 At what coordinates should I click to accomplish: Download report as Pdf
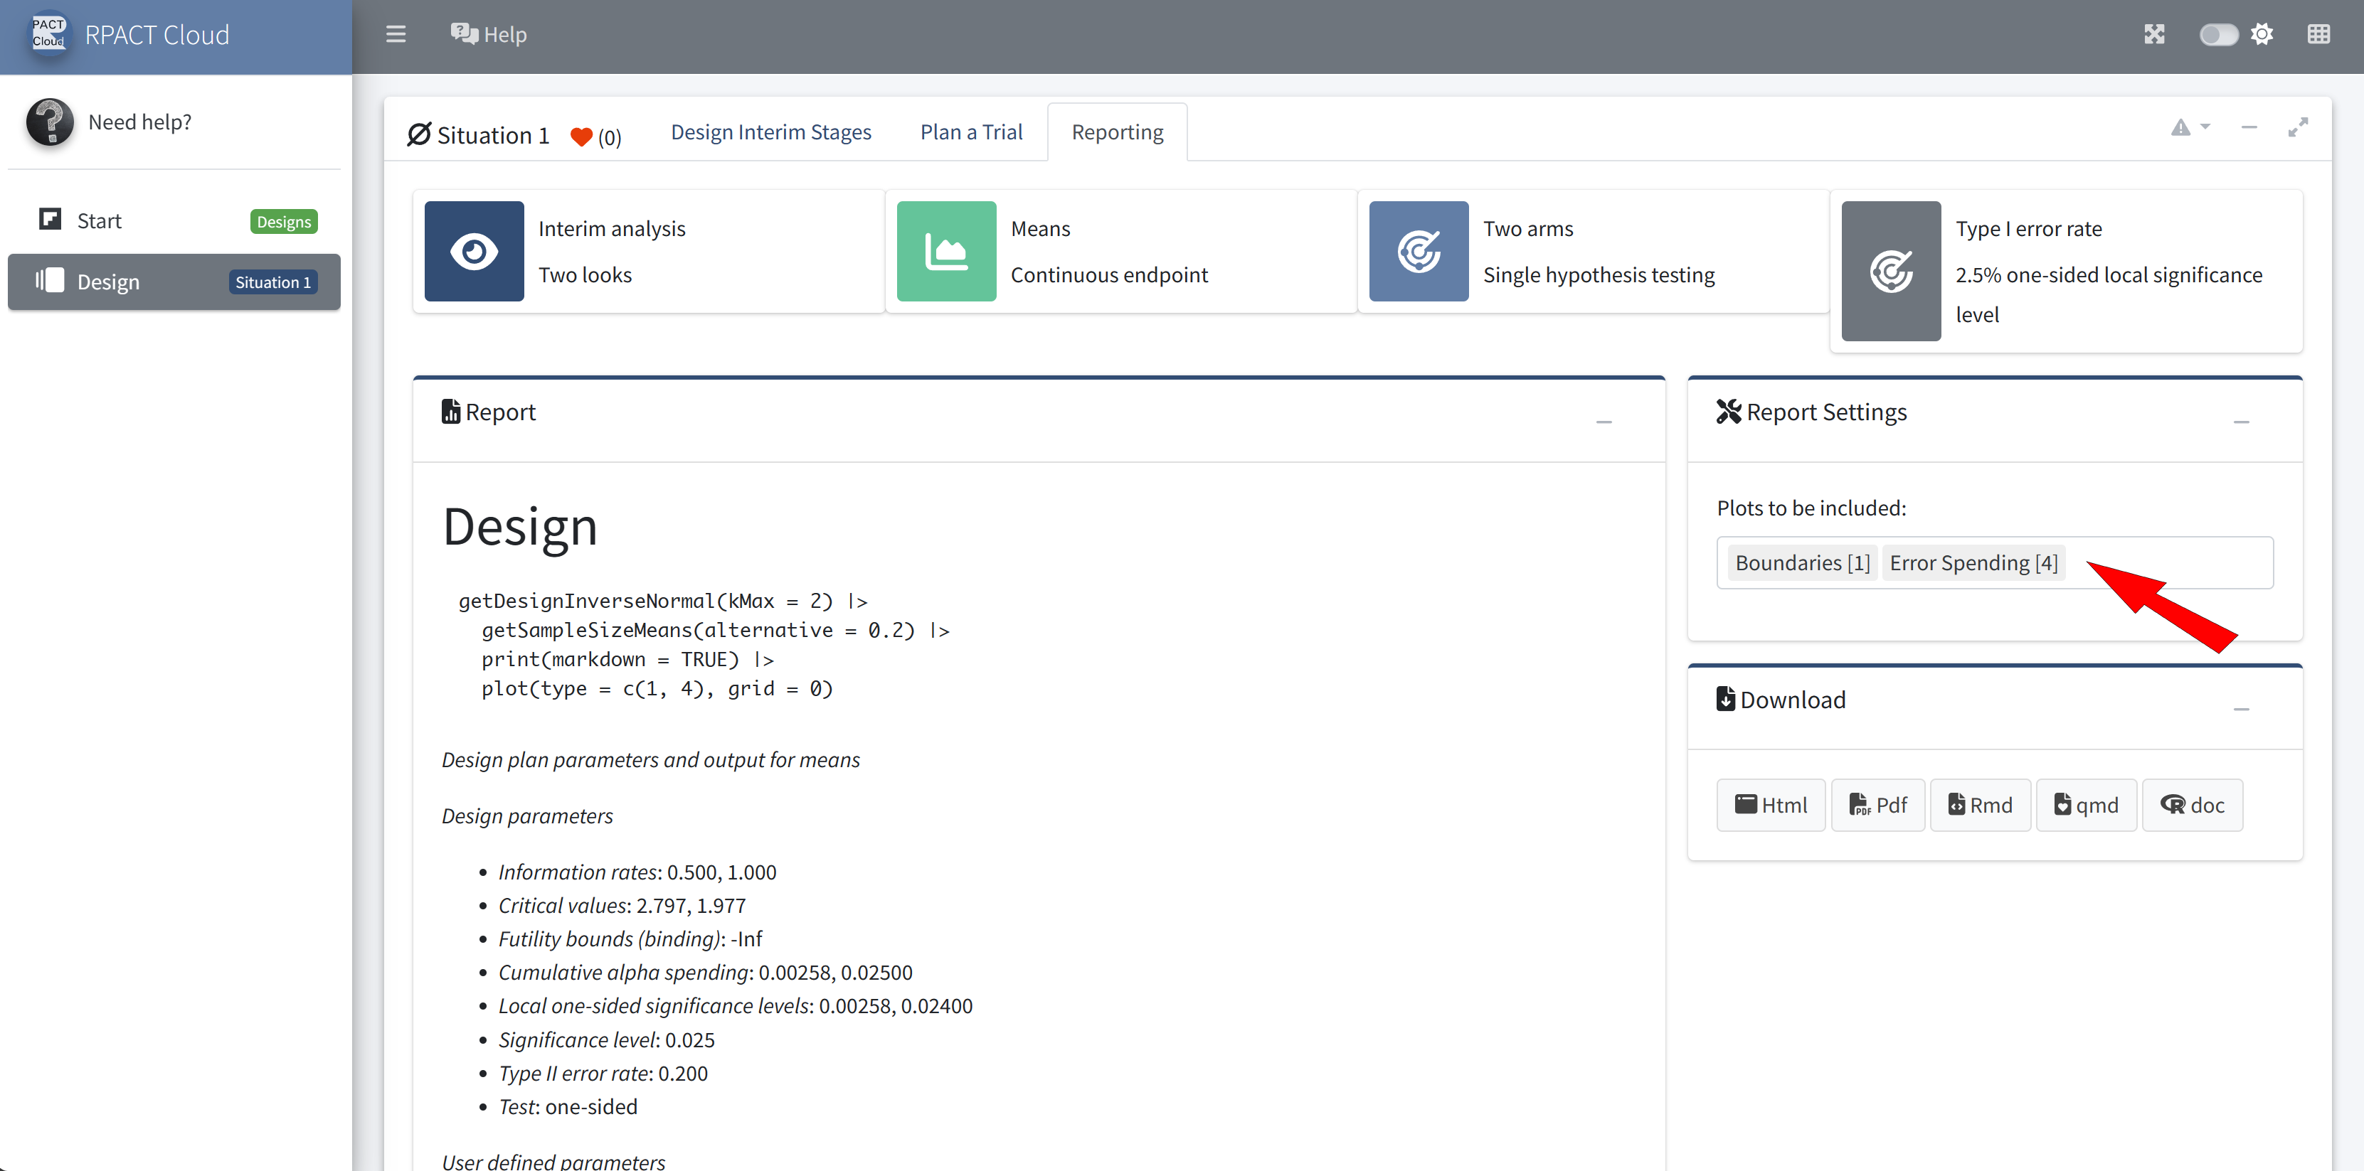point(1877,805)
